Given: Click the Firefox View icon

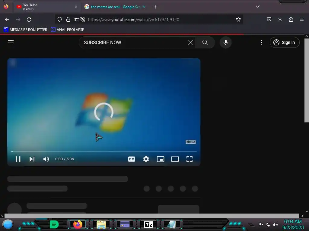Looking at the screenshot, I should pyautogui.click(x=6, y=7).
